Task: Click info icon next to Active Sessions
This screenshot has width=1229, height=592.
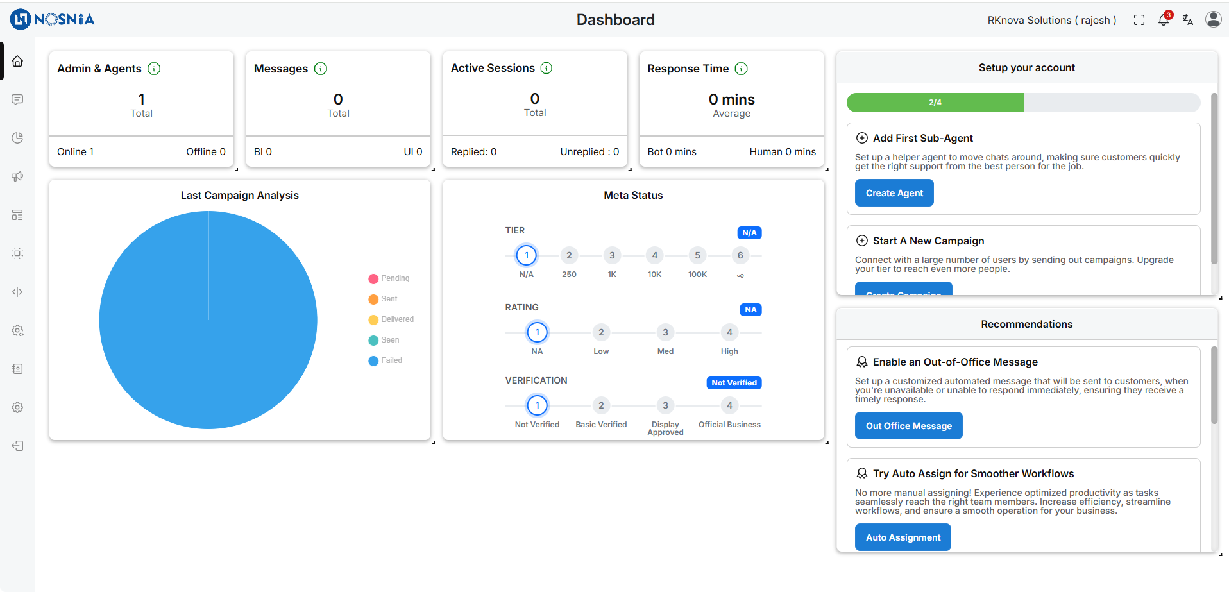Action: 547,68
